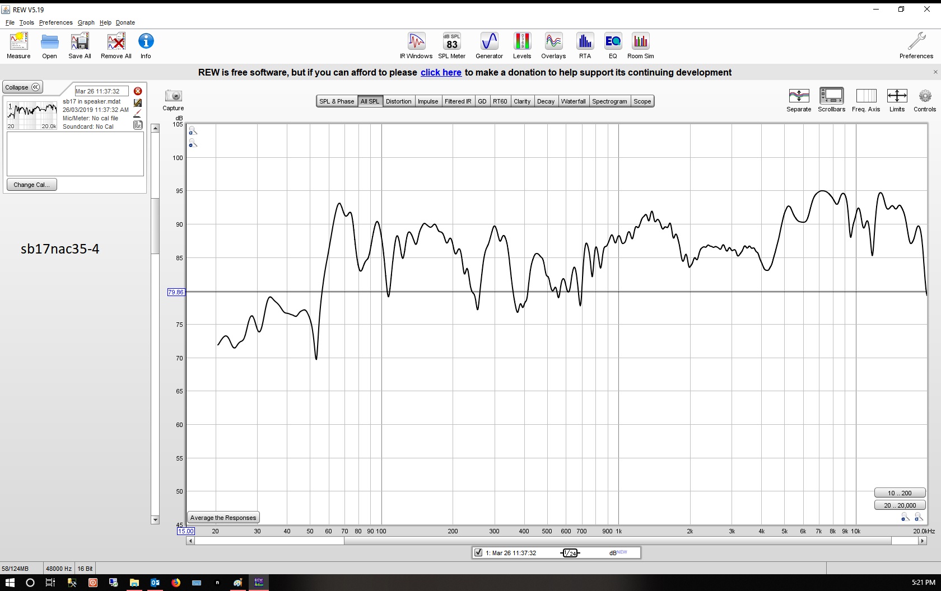This screenshot has height=591, width=941.
Task: Switch to the Decay tab
Action: click(x=546, y=101)
